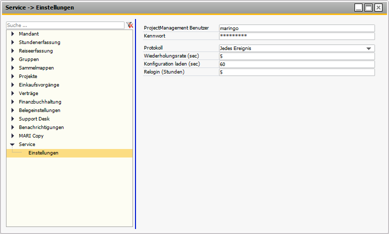This screenshot has width=389, height=234.
Task: Select the Support Desk entry
Action: click(34, 118)
